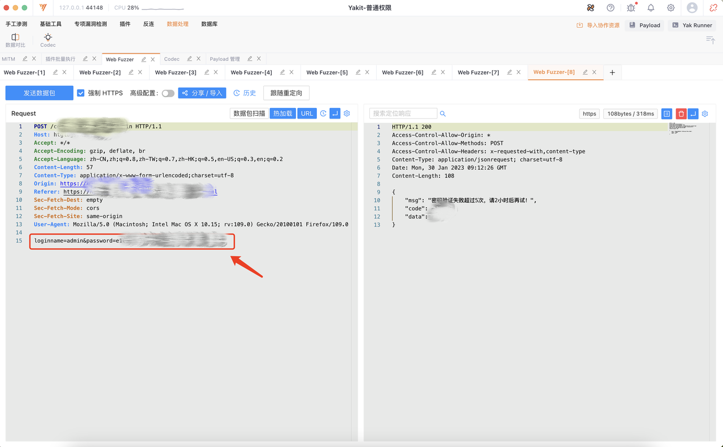Click the 搜索定位响应 search field
723x447 pixels.
tap(403, 114)
